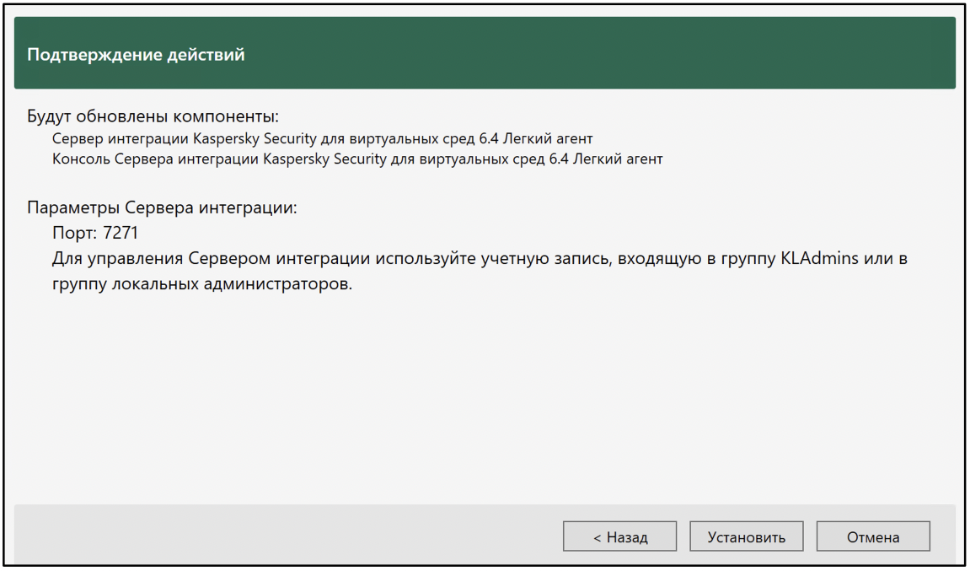This screenshot has width=970, height=571.
Task: Click the Назад button
Action: pyautogui.click(x=619, y=536)
